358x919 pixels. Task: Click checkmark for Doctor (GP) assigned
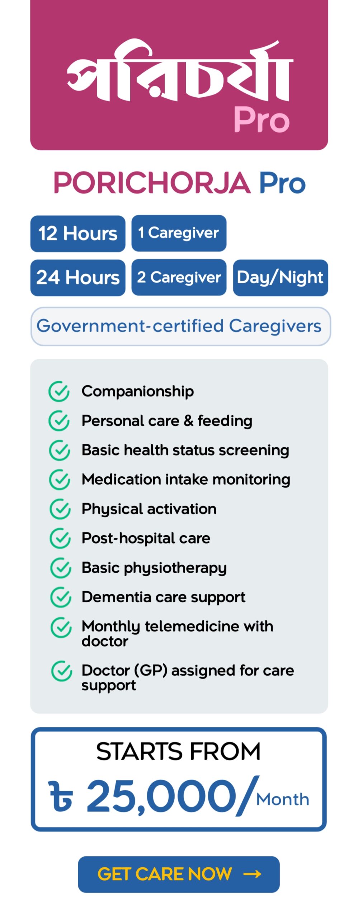(x=62, y=671)
